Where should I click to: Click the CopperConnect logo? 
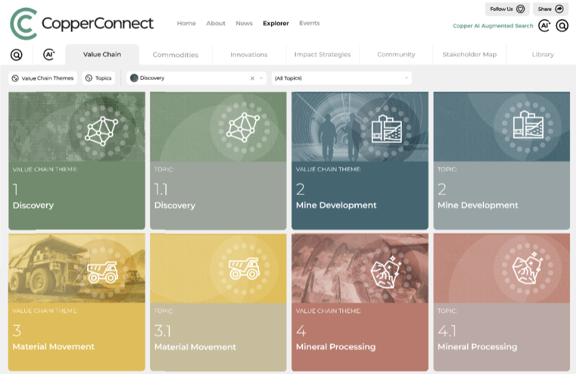coord(82,24)
